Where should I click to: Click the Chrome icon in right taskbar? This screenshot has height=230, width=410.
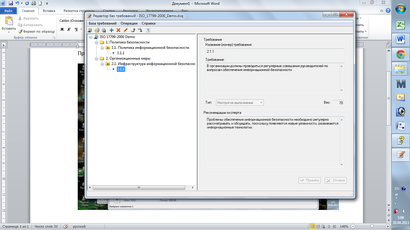tap(401, 55)
